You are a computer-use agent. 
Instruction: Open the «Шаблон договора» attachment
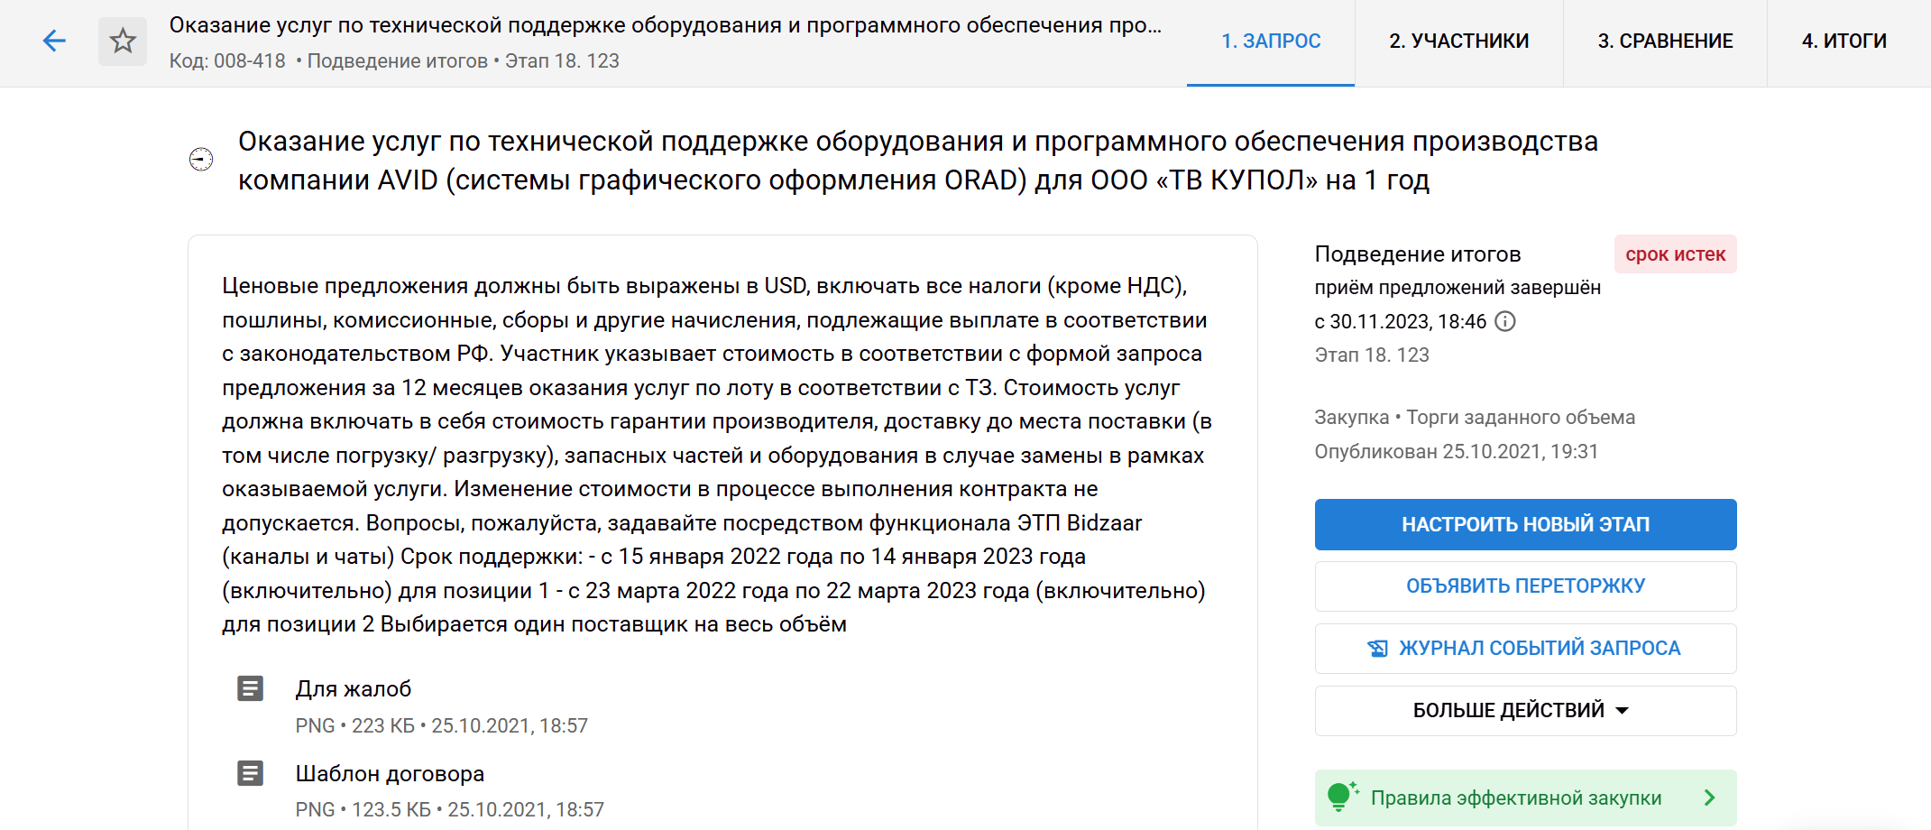click(390, 774)
